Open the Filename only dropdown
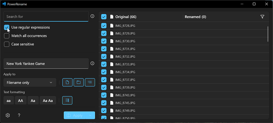Viewport: 273px width, 123px height. [x=30, y=83]
